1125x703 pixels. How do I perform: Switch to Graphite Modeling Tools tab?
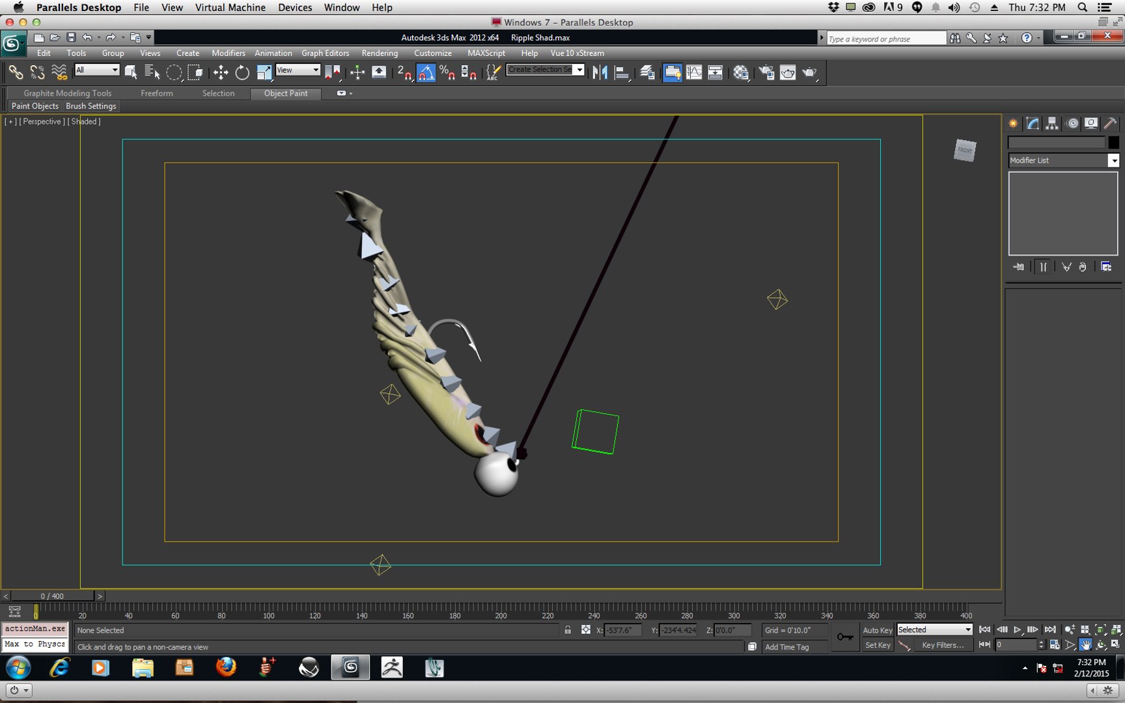tap(67, 93)
